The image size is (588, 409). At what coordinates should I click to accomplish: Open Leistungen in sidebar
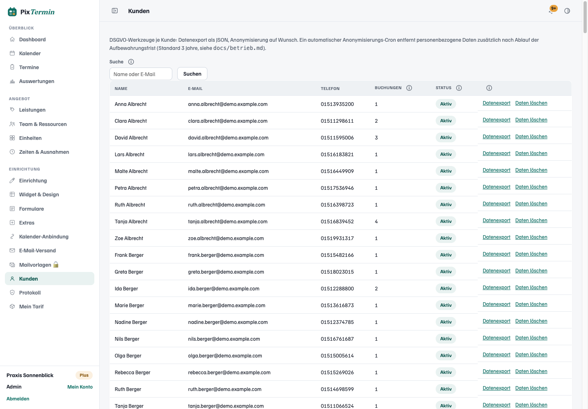49,110
